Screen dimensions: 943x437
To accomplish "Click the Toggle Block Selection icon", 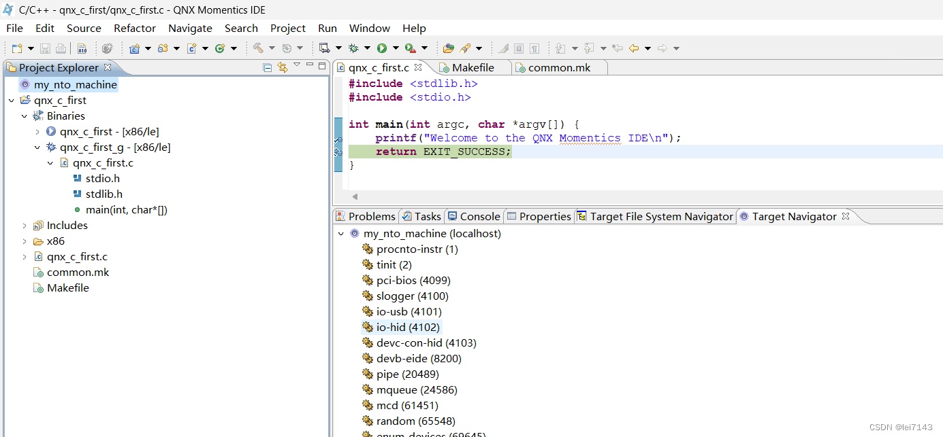I will 519,48.
